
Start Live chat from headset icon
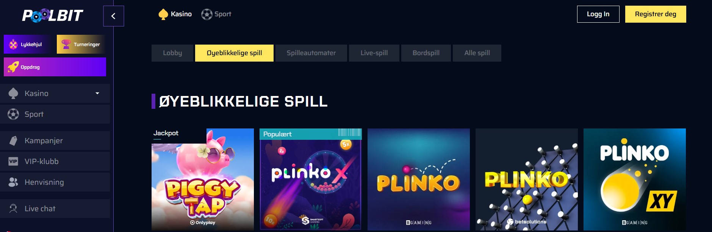[x=13, y=209]
